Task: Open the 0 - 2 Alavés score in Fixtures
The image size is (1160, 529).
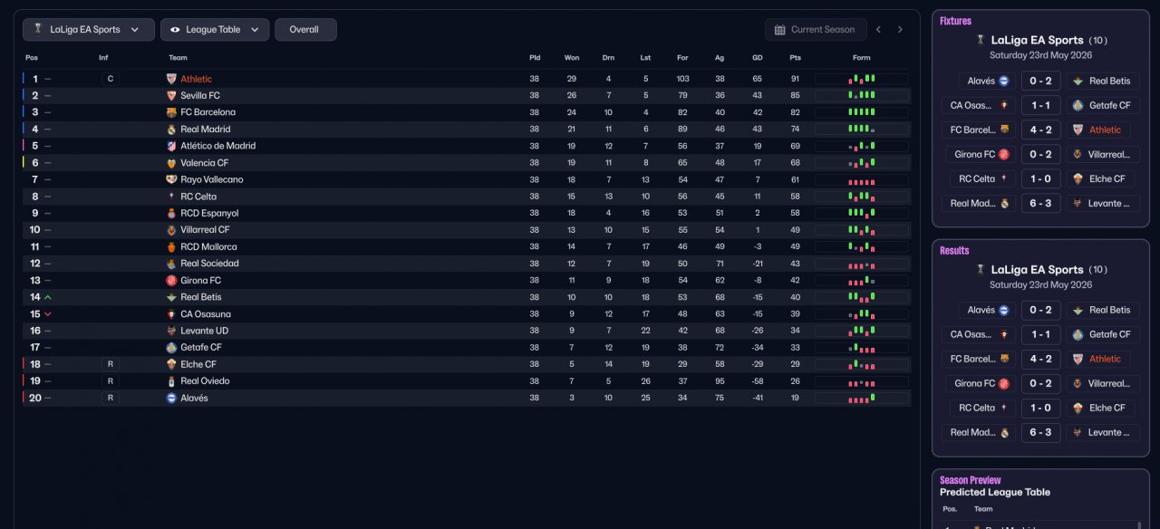Action: coord(1041,81)
